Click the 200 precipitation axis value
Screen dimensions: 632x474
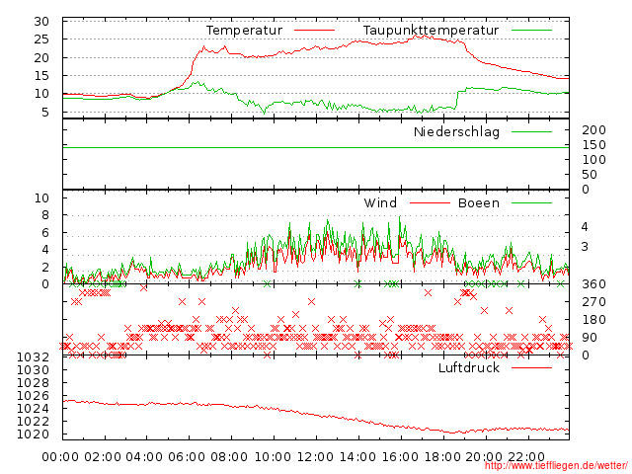tap(593, 130)
